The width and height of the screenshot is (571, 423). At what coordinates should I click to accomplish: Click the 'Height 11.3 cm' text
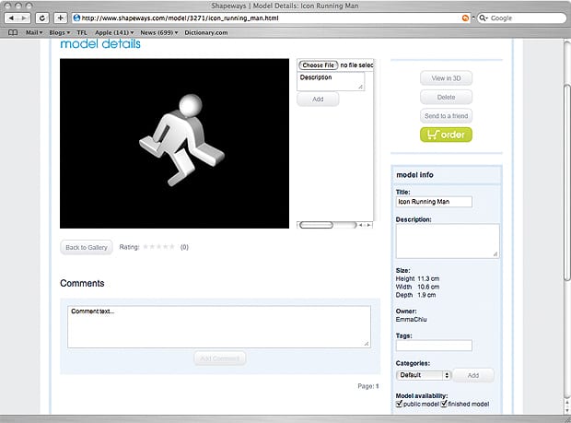pyautogui.click(x=417, y=278)
